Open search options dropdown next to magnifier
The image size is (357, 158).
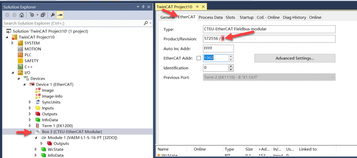point(151,23)
